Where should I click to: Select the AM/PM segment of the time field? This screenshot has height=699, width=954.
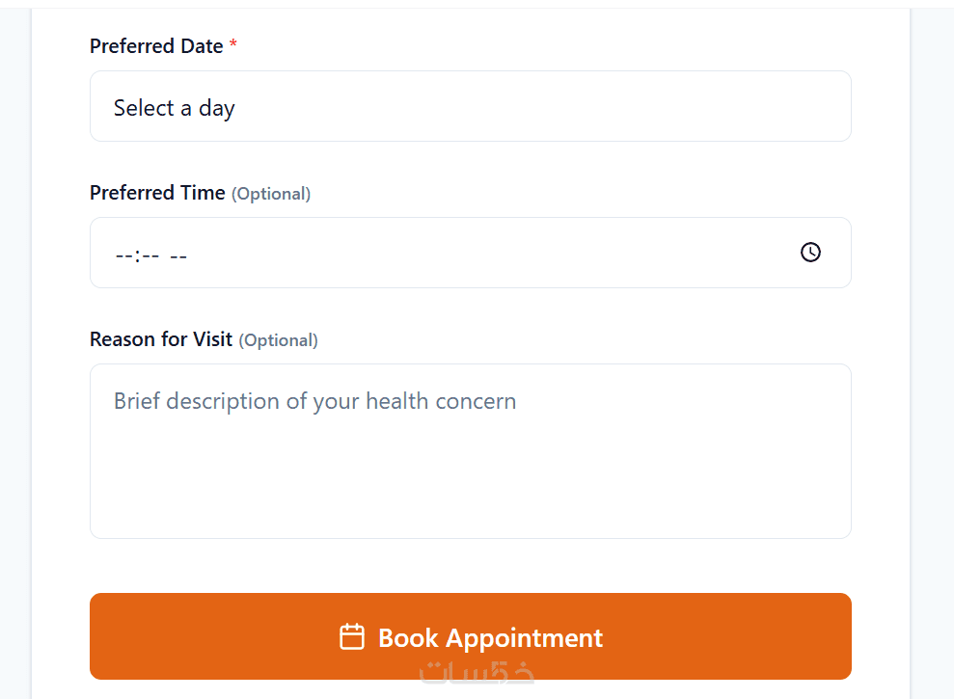coord(178,255)
